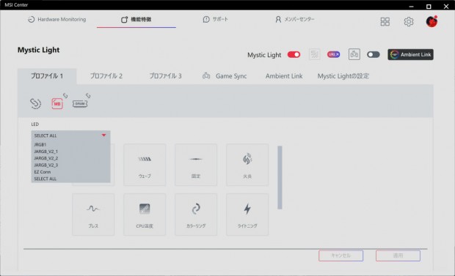Image resolution: width=455 pixels, height=276 pixels.
Task: Choose the Color Ring effect tile
Action: coord(196,215)
